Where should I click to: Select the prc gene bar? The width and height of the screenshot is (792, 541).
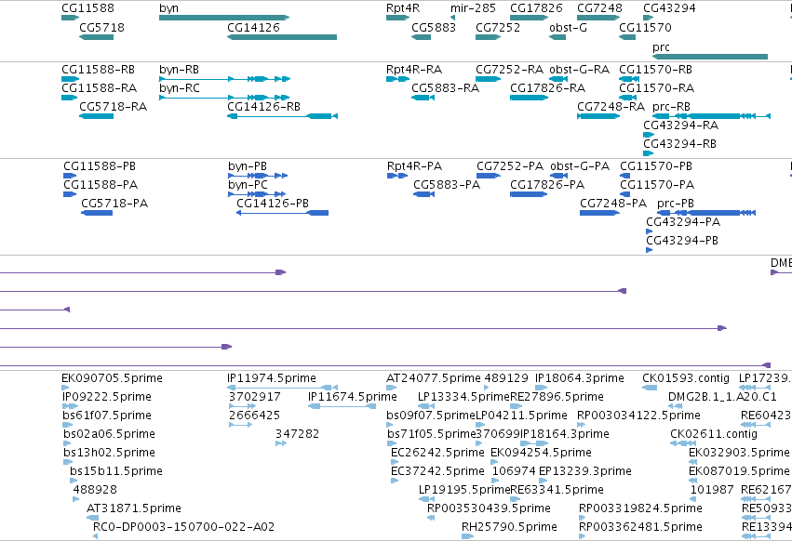[x=710, y=57]
